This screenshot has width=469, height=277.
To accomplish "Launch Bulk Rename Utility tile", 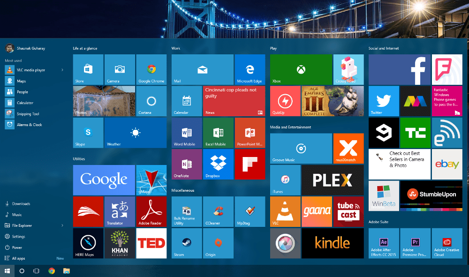I will click(187, 211).
